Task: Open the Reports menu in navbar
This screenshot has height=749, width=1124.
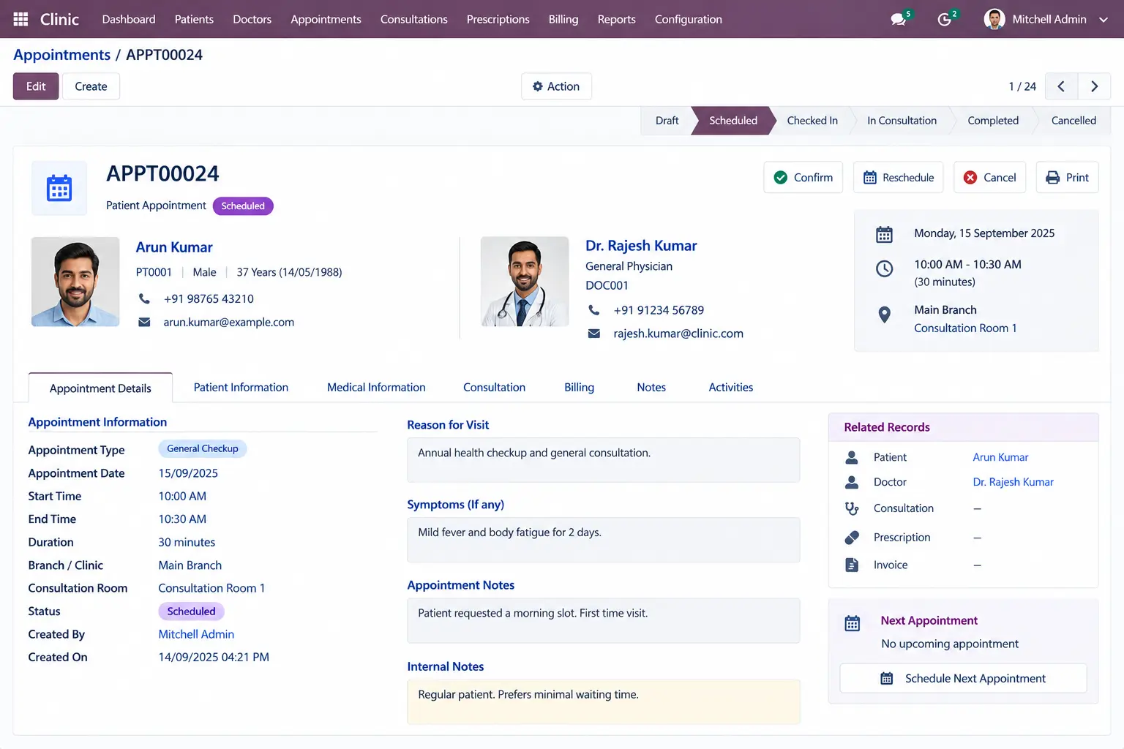Action: (616, 19)
